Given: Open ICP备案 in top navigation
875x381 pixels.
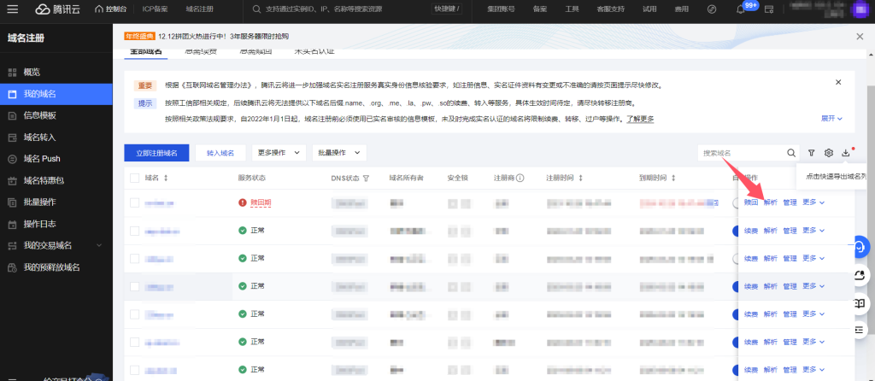Looking at the screenshot, I should 156,9.
